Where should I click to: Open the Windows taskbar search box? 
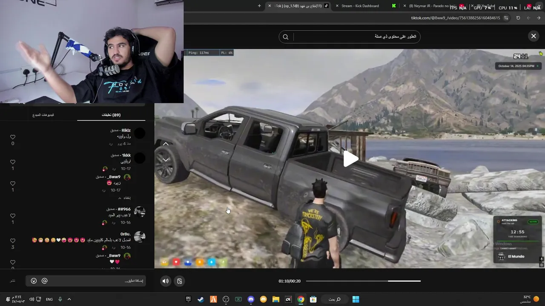pos(334,299)
